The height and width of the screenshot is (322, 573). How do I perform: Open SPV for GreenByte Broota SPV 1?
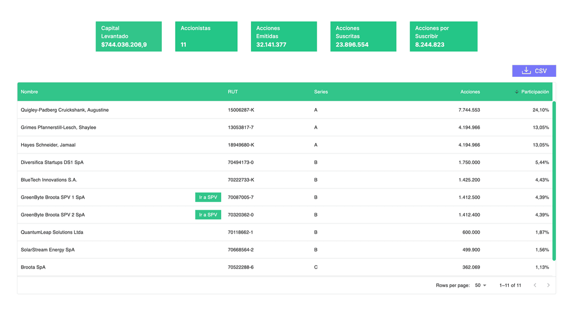click(208, 198)
